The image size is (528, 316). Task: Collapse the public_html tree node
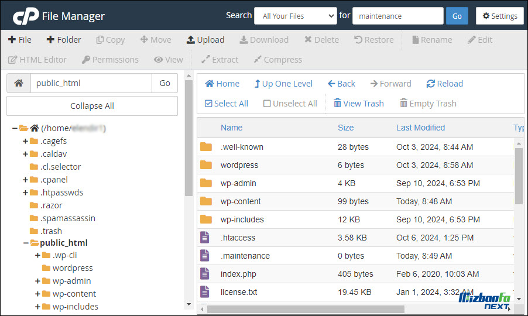26,243
